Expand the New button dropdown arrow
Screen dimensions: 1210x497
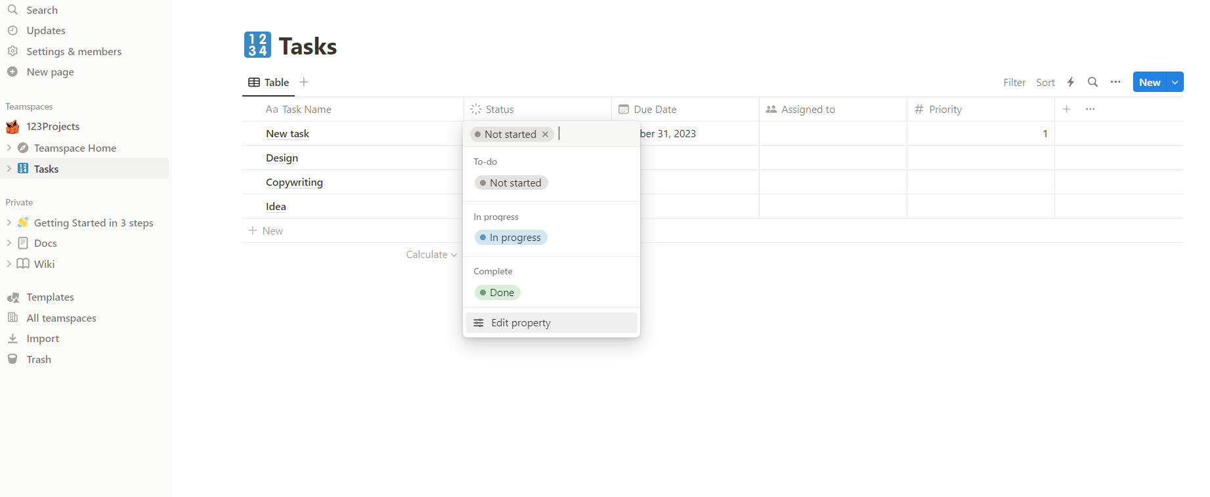point(1175,82)
